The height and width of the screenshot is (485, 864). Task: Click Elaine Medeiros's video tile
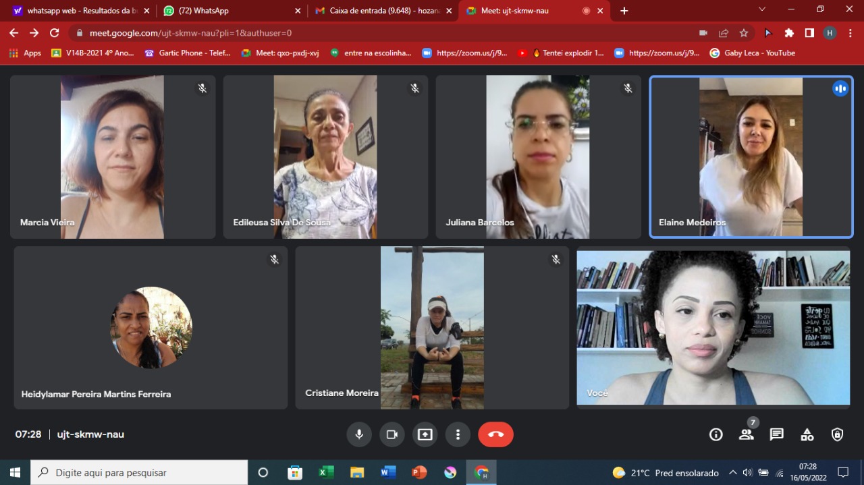point(751,156)
